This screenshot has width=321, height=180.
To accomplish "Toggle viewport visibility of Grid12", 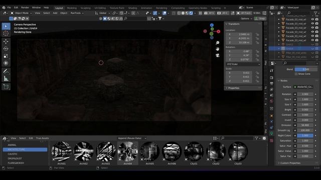I will click(x=312, y=44).
